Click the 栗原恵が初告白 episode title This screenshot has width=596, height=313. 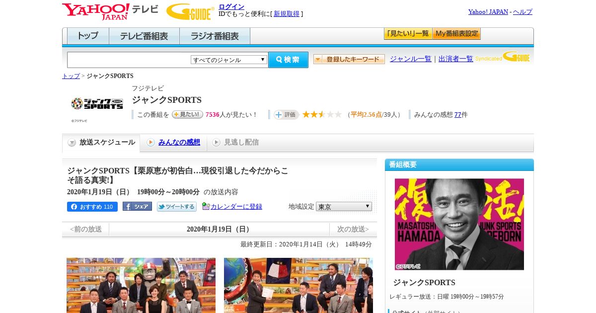(x=178, y=175)
